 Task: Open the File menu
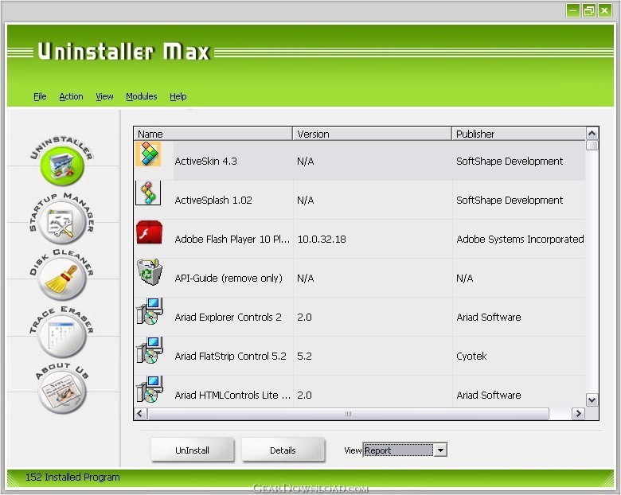click(x=40, y=96)
